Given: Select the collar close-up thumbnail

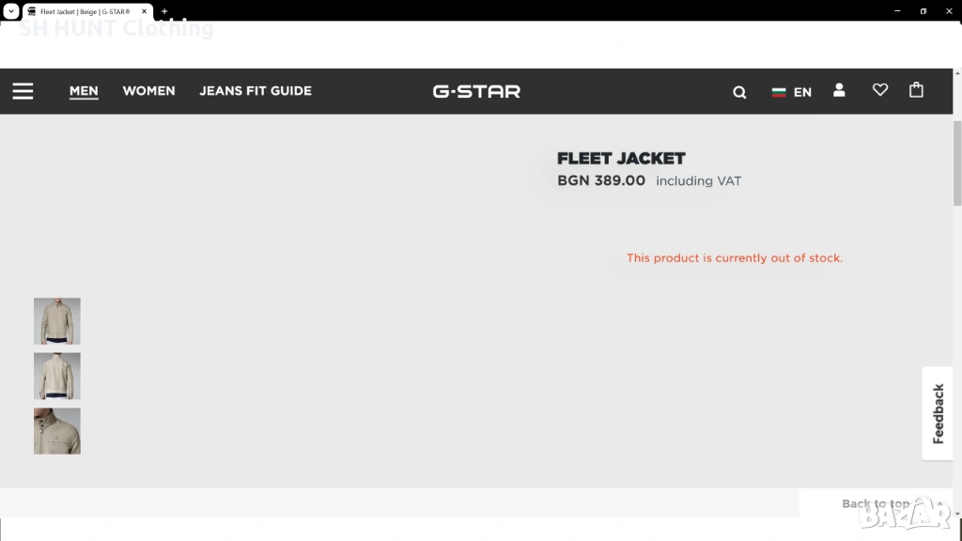Looking at the screenshot, I should coord(57,431).
